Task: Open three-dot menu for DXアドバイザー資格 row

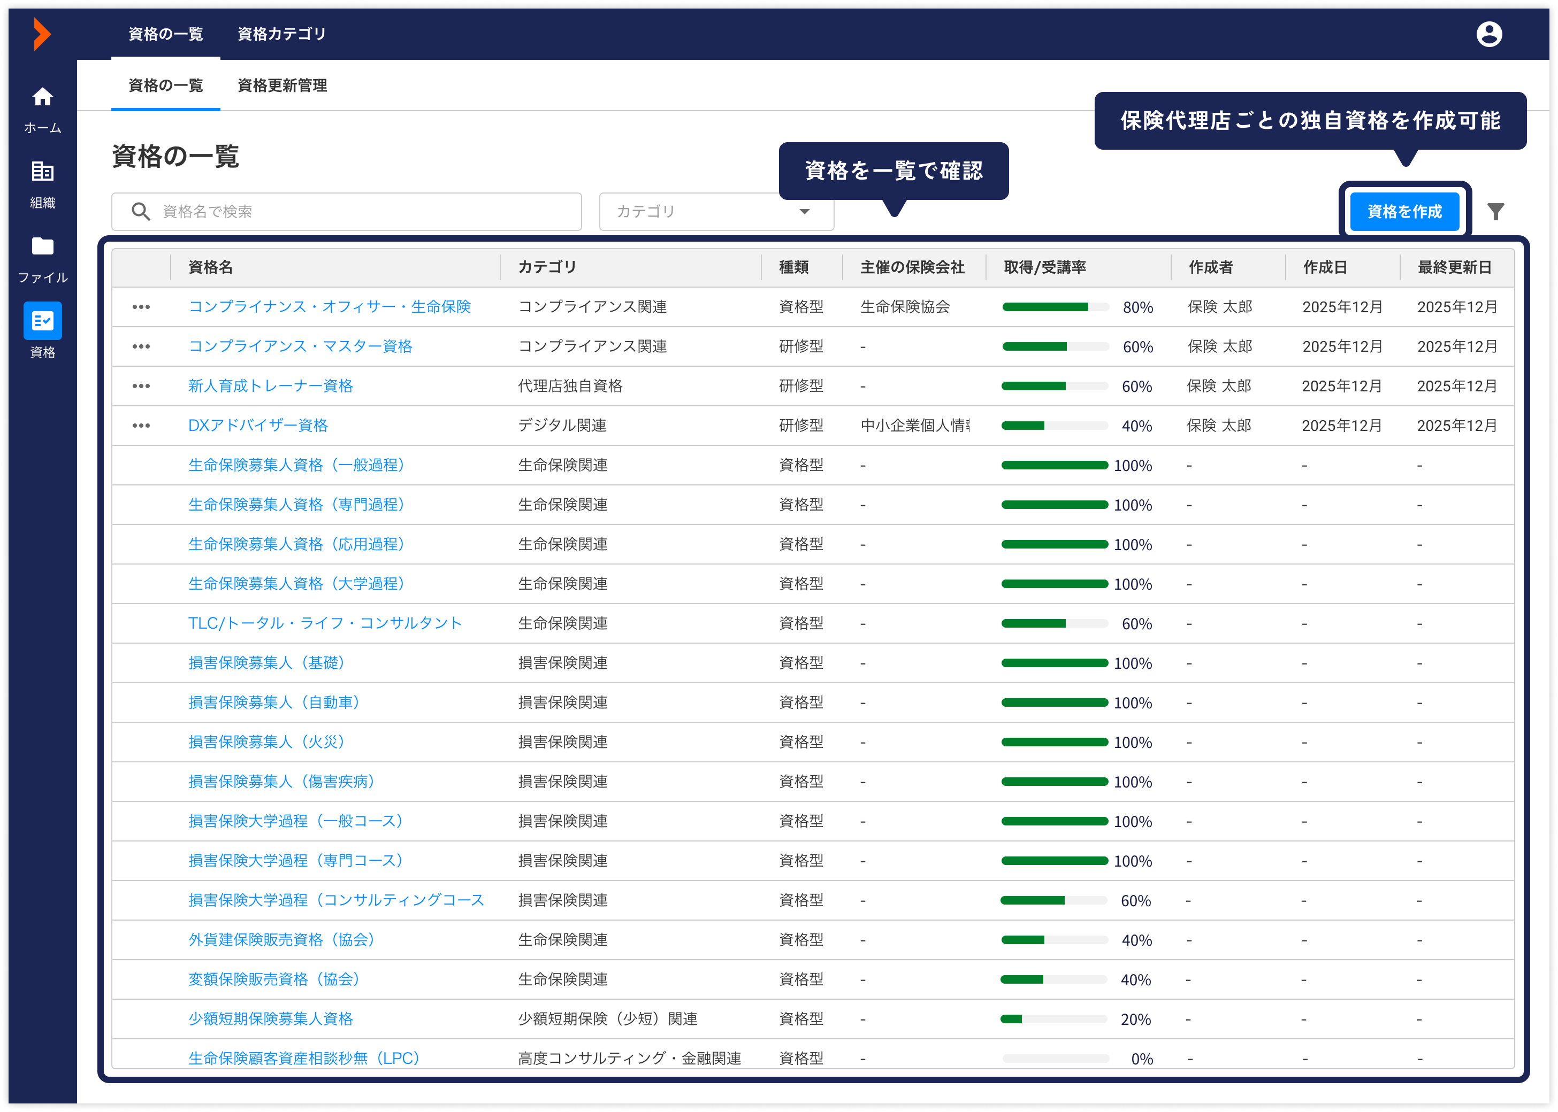Action: tap(141, 426)
